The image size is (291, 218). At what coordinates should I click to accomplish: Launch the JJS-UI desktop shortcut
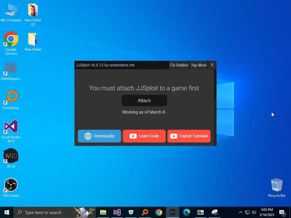[x=11, y=158]
